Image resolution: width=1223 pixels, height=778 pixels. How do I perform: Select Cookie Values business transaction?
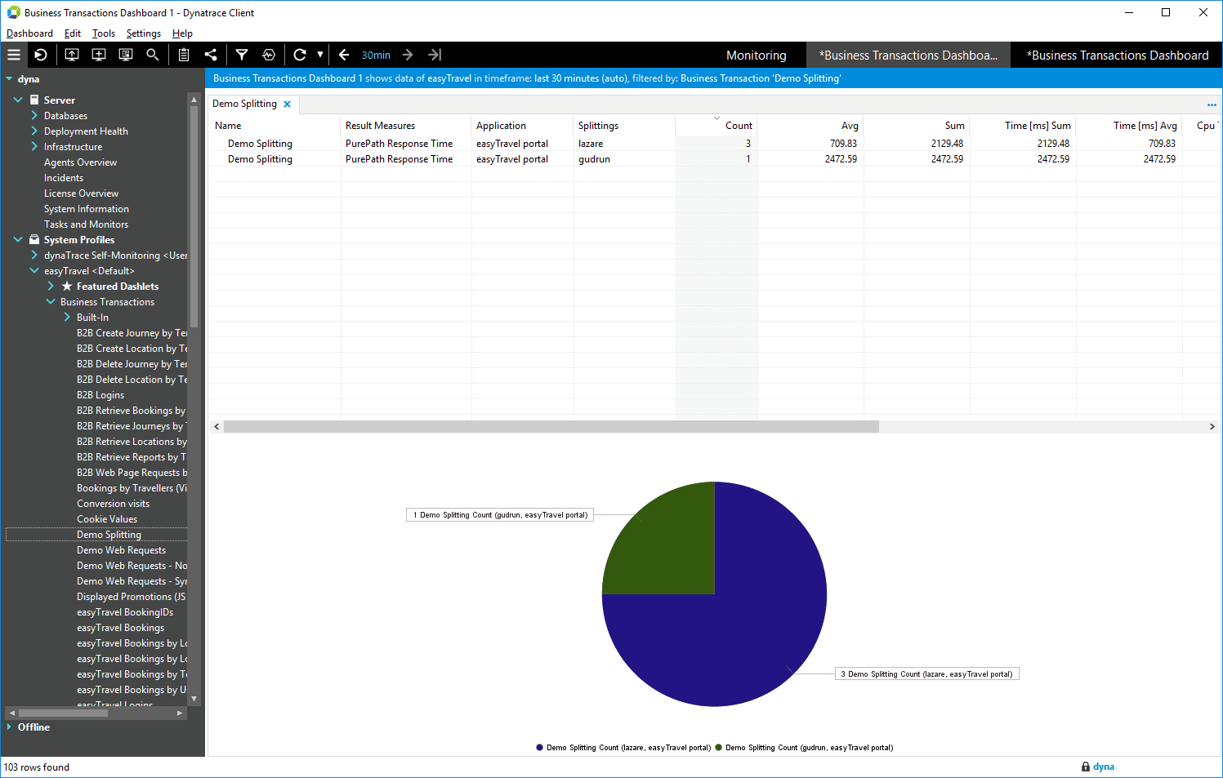(x=107, y=519)
